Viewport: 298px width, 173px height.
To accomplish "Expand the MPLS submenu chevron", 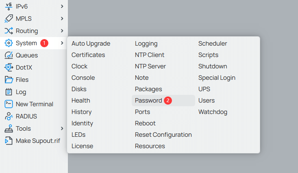I will tap(62, 19).
